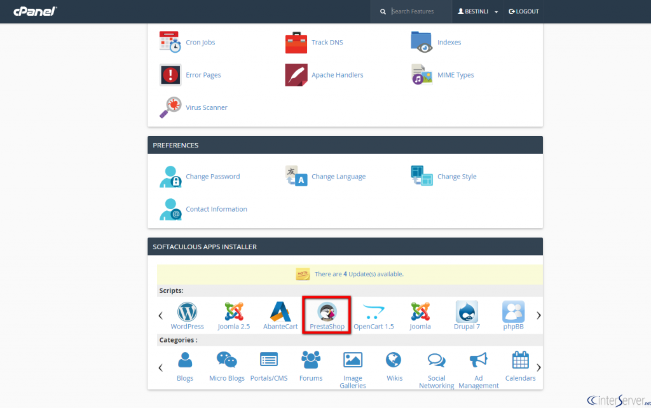
Task: Open the Wikis category icon
Action: point(394,360)
